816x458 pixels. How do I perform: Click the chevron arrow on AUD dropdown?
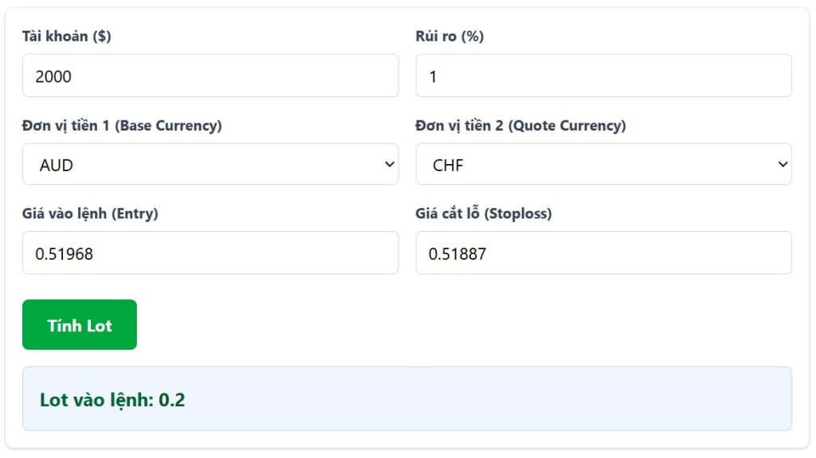[x=389, y=164]
